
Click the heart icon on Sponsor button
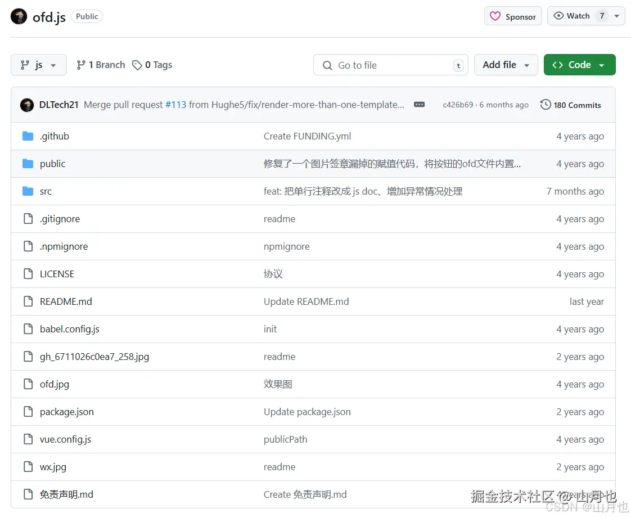[495, 16]
